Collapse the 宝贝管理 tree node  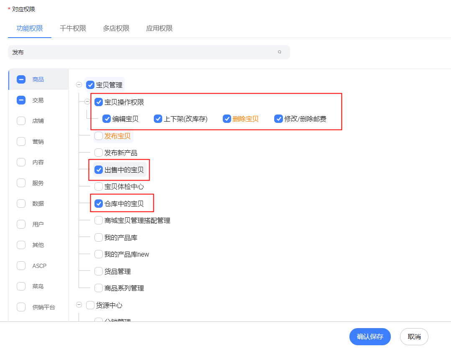coord(79,85)
